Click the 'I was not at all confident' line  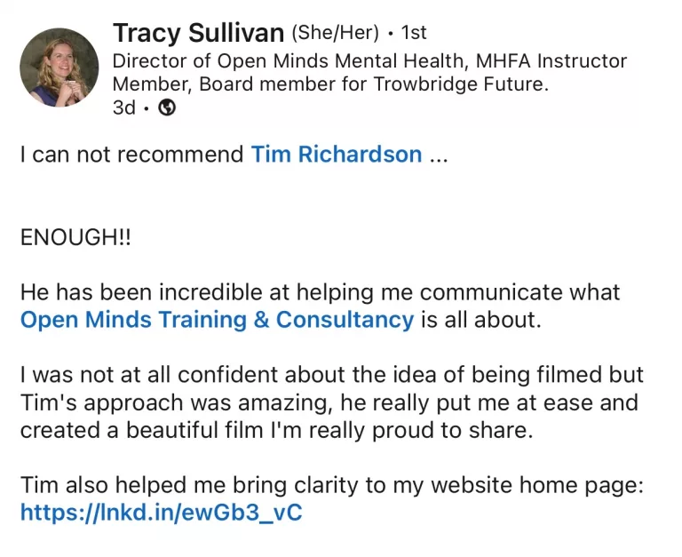coord(331,375)
